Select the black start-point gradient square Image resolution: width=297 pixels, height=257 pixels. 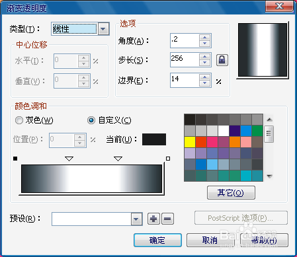coord(15,159)
